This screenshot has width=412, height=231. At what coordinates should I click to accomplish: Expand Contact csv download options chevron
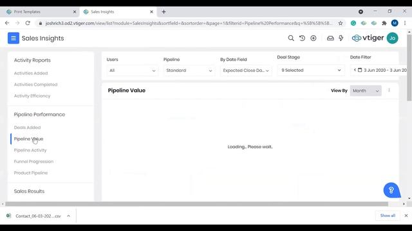tap(68, 216)
